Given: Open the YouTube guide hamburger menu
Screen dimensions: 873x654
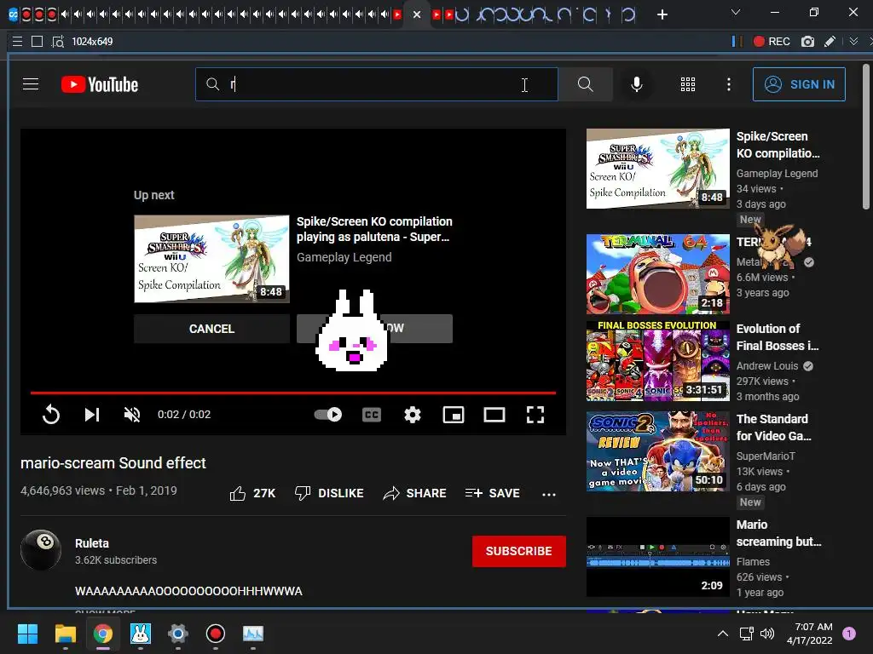Looking at the screenshot, I should 31,84.
